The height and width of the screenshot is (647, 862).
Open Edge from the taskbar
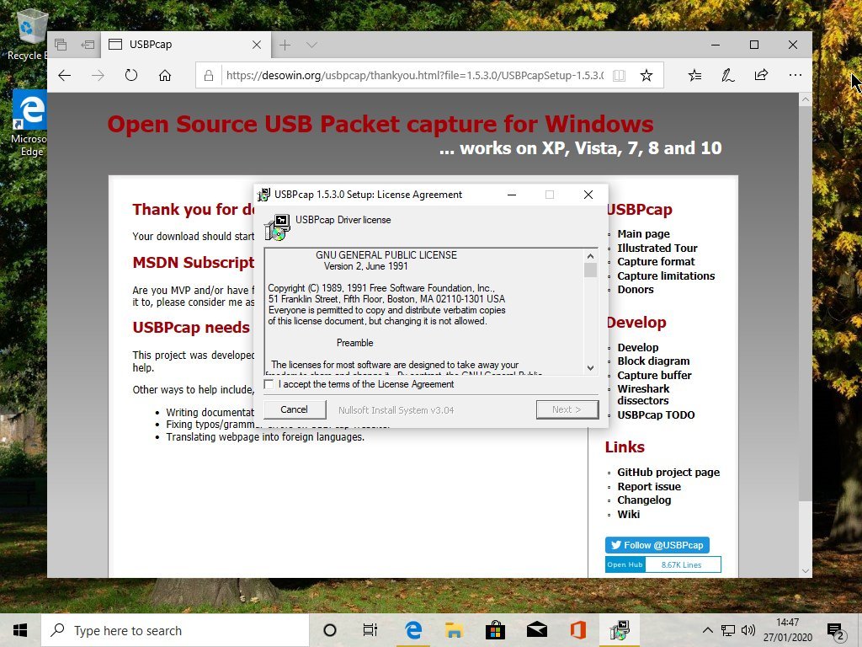point(413,630)
